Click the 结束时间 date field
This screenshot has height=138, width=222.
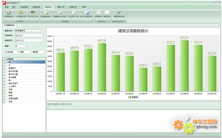(x=29, y=40)
